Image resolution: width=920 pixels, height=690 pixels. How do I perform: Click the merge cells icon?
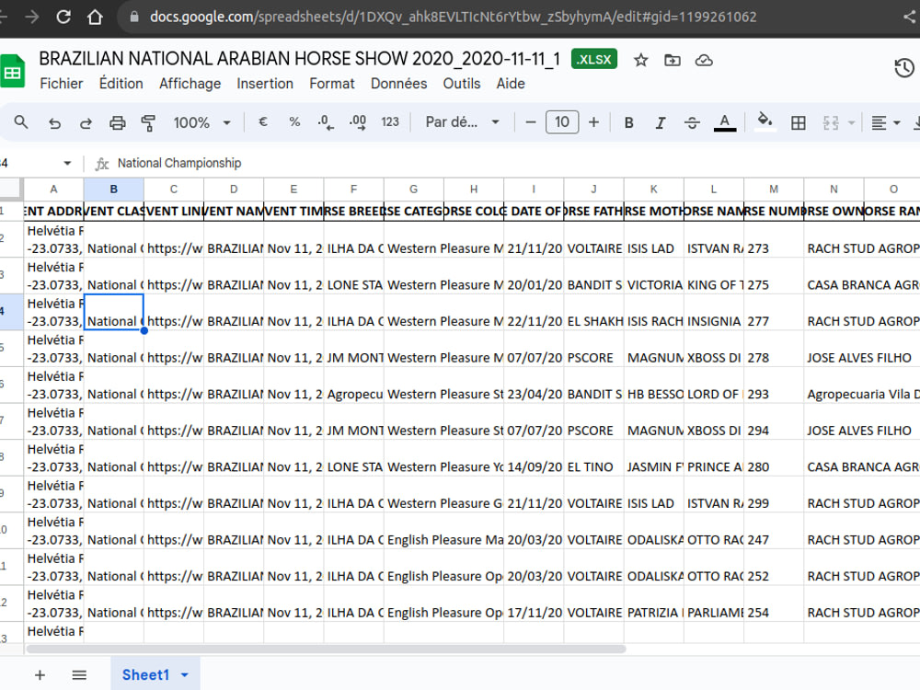(x=830, y=122)
